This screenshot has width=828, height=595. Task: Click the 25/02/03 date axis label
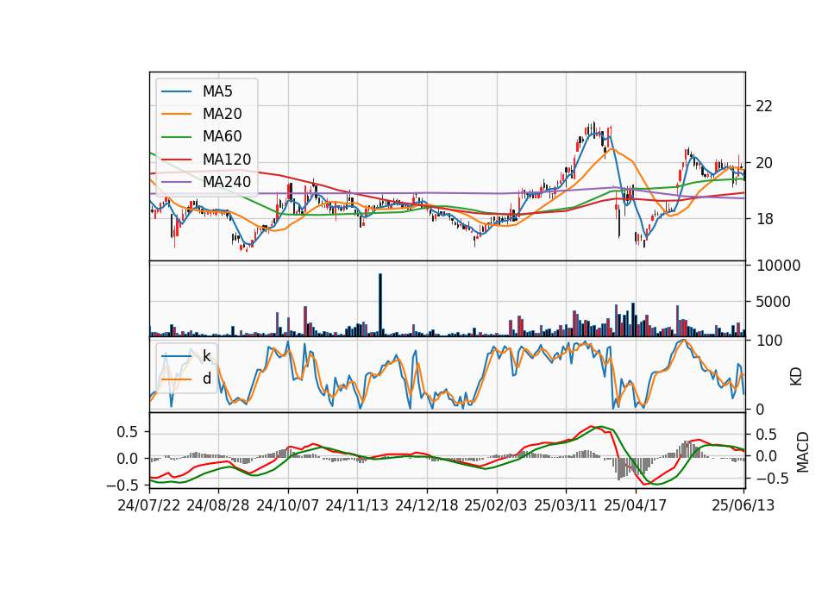point(496,505)
